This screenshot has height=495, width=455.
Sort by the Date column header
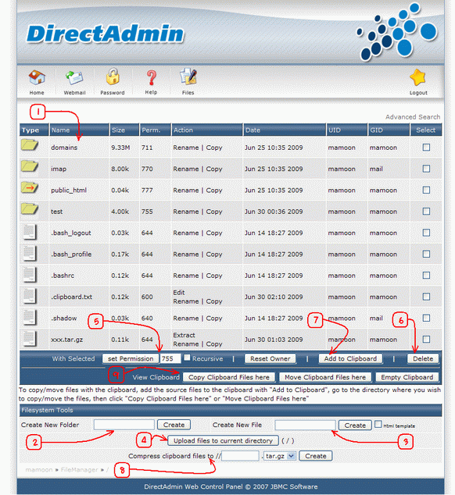(253, 130)
